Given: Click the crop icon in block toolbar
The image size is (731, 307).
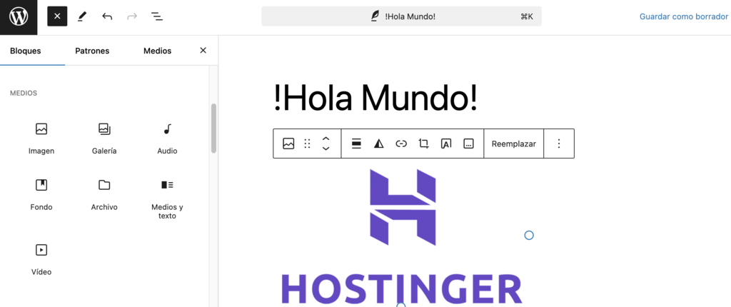Looking at the screenshot, I should [424, 144].
